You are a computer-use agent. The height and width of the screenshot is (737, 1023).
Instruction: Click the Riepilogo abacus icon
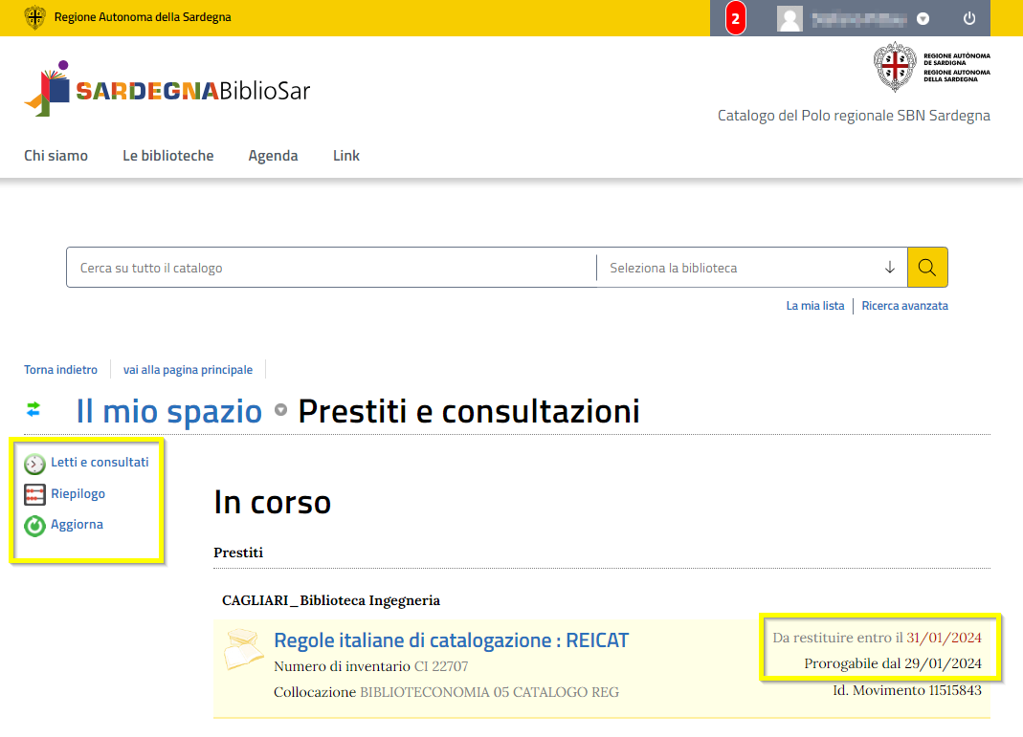[x=34, y=494]
